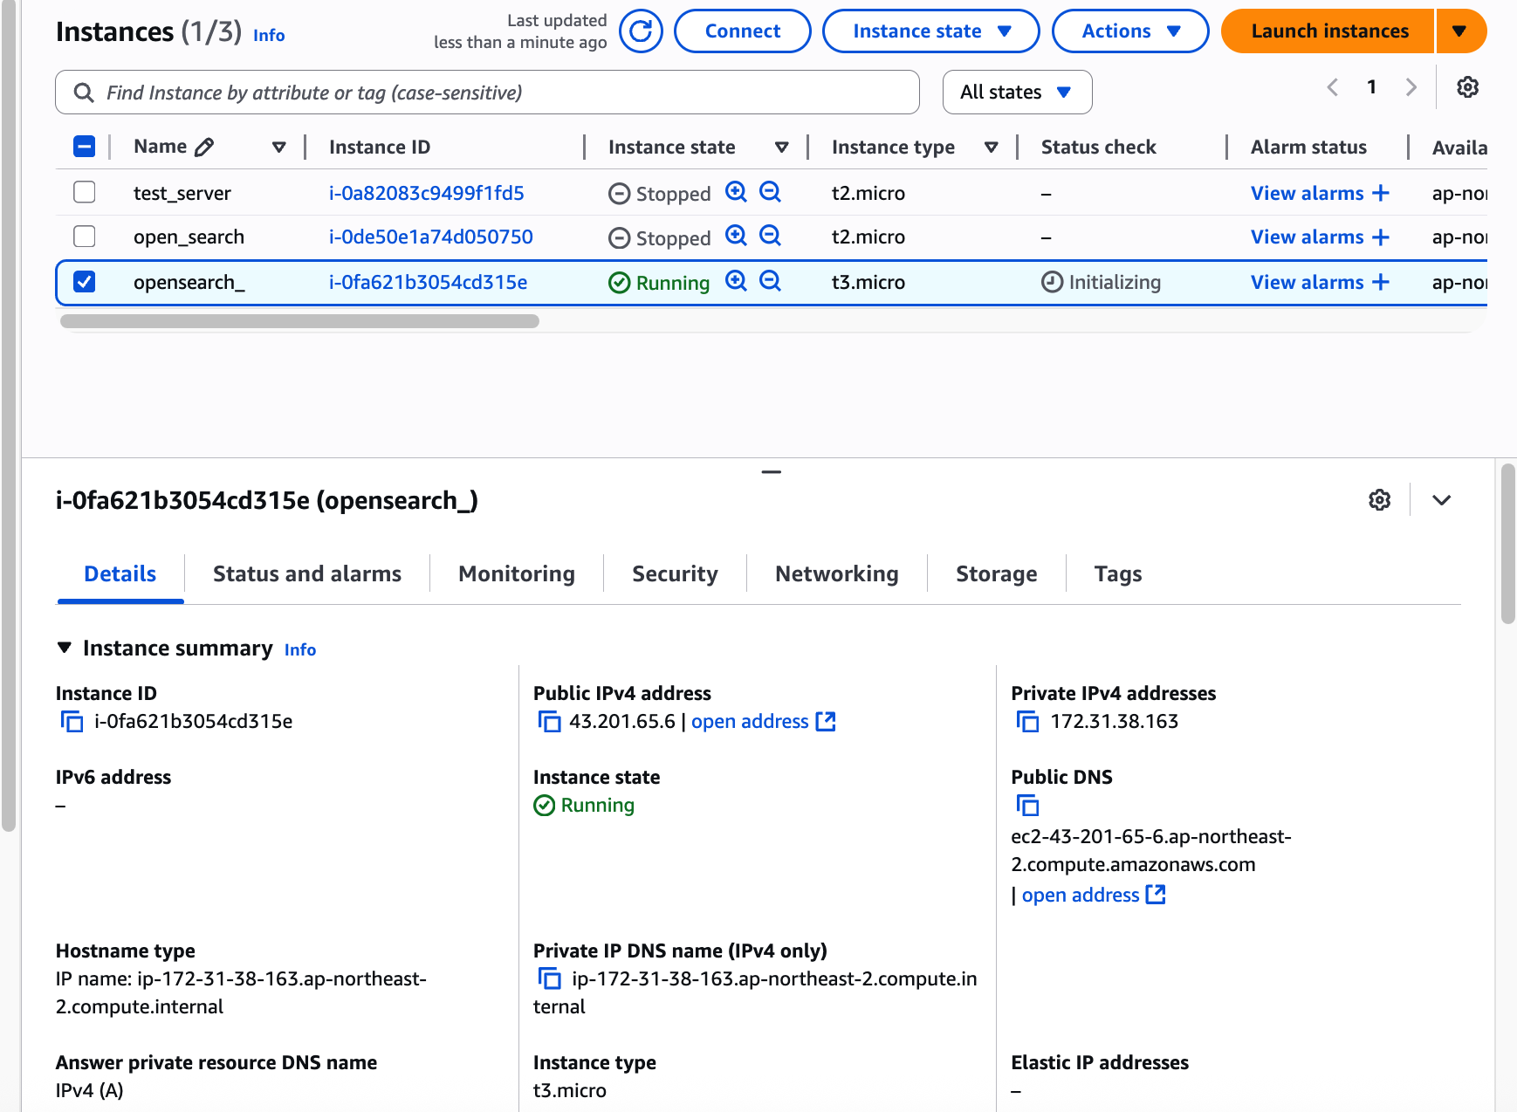
Task: Click the horizontal table scrollbar
Action: (299, 321)
